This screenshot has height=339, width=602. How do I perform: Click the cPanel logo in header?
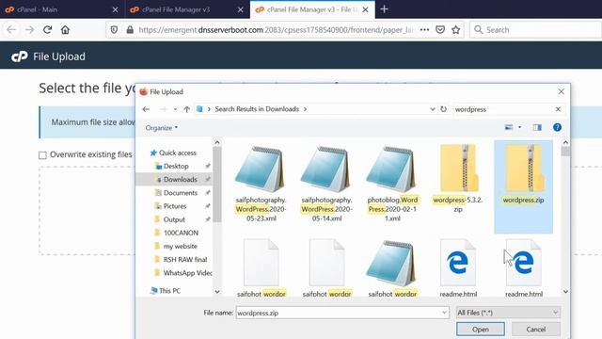pyautogui.click(x=19, y=56)
